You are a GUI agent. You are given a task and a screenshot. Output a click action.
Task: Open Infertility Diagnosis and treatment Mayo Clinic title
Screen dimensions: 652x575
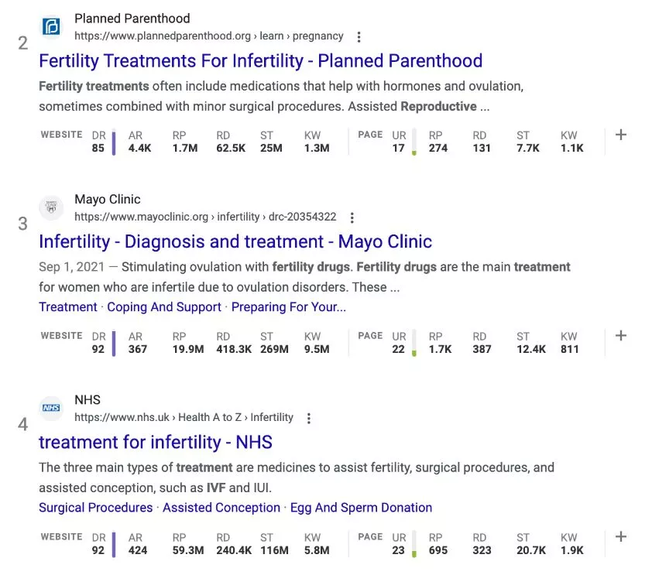(235, 241)
